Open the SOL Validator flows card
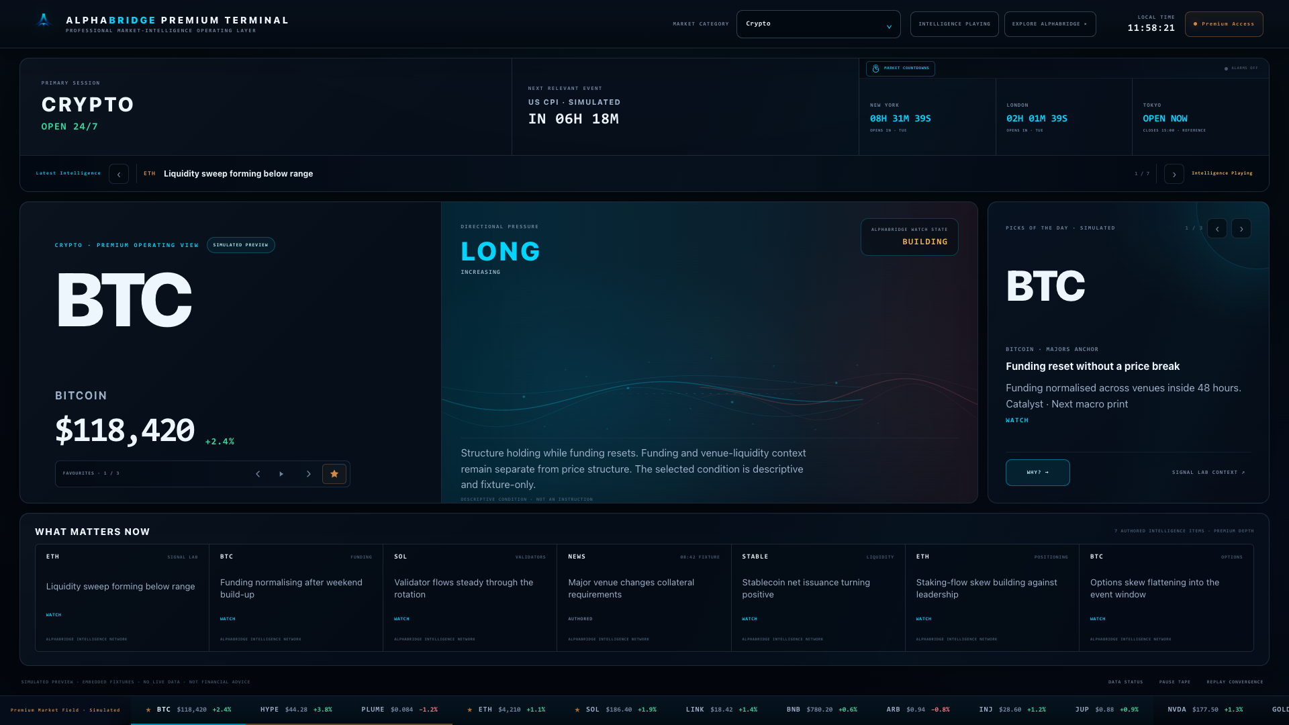 pyautogui.click(x=470, y=597)
